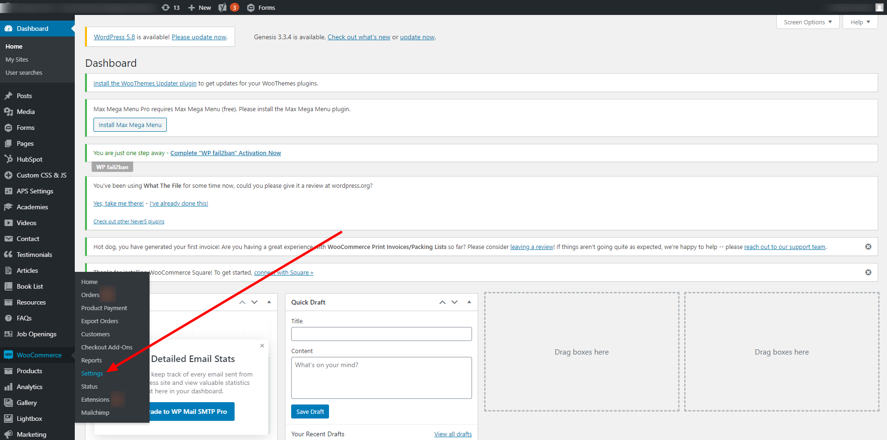The image size is (887, 440).
Task: Close the Detailed Email Stats popup
Action: (262, 346)
